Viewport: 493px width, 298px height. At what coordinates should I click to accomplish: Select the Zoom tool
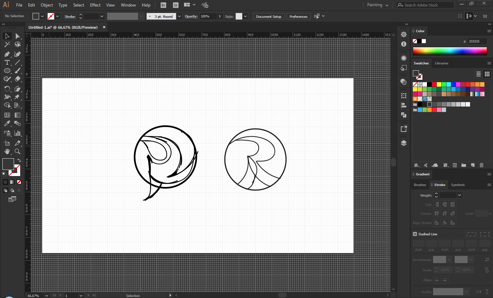tap(17, 151)
